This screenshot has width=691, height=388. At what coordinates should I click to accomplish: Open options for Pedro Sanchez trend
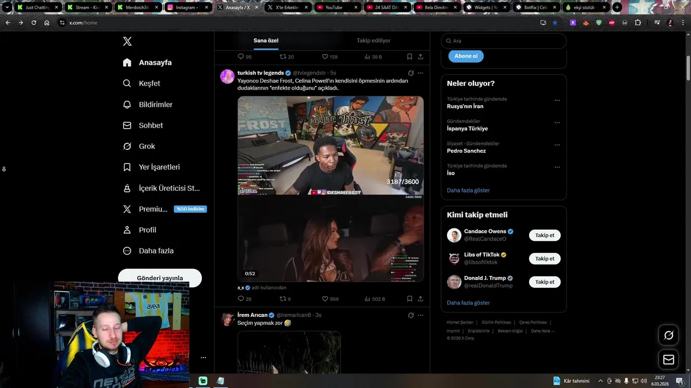pyautogui.click(x=557, y=145)
